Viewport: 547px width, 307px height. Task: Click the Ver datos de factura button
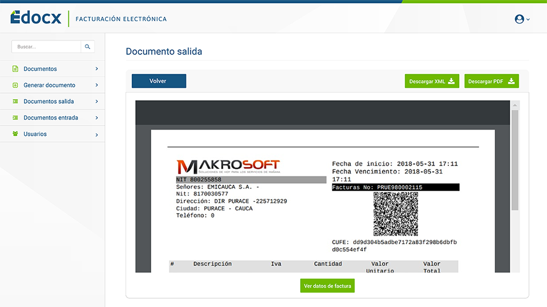pos(327,286)
